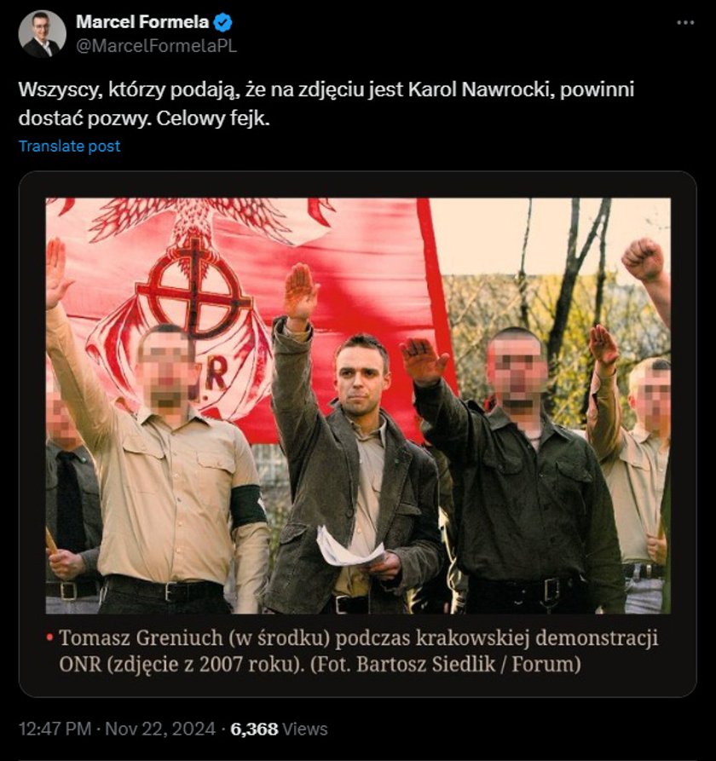Click the Nov 22, 2024 date

pyautogui.click(x=160, y=729)
